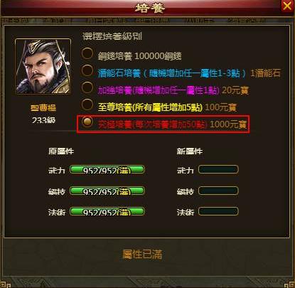Image resolution: width=295 pixels, height=288 pixels.
Task: Click the 聖曹操 hero portrait
Action: click(x=43, y=66)
